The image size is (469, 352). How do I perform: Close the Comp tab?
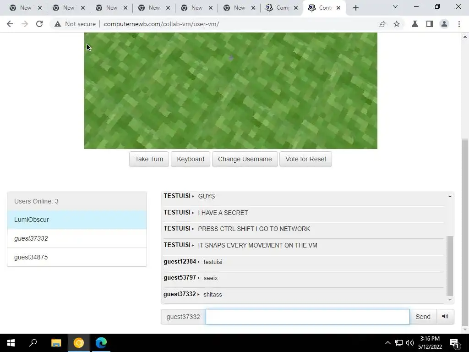[296, 8]
